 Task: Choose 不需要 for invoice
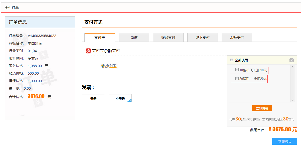(x=120, y=98)
